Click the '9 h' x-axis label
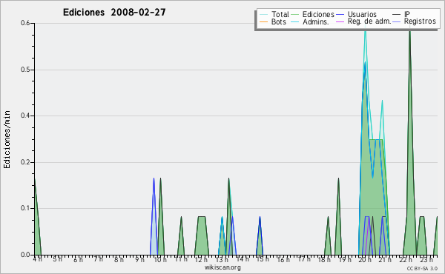Screen dimensions: 445x274 [139, 259]
